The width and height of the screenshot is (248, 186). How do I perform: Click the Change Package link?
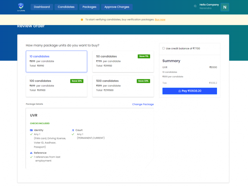pyautogui.click(x=143, y=104)
